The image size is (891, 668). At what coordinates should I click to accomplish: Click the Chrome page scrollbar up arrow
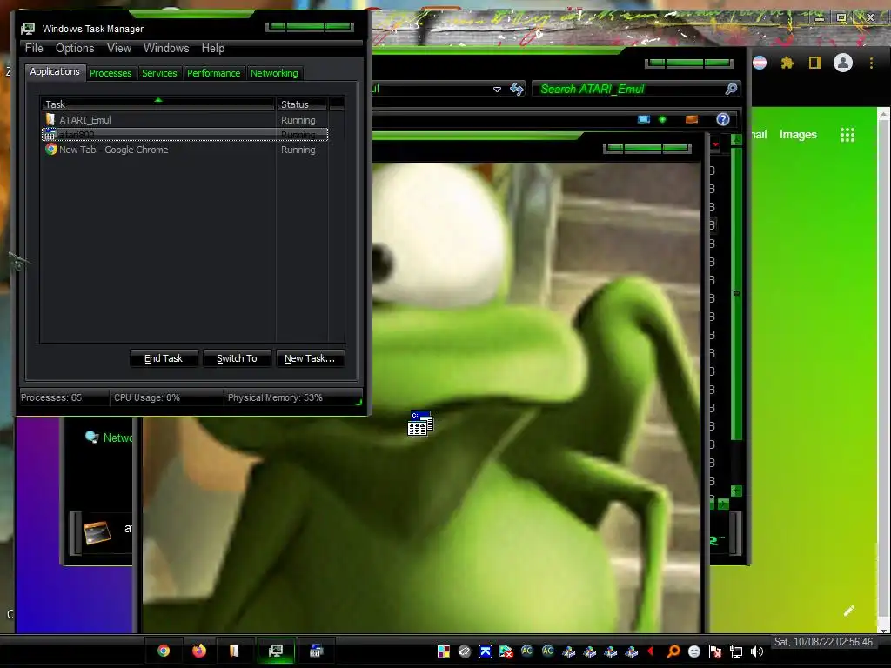coord(884,114)
